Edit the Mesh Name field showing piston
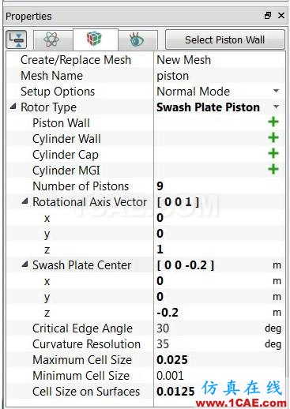Screen dimensions: 290x409 (x=220, y=76)
